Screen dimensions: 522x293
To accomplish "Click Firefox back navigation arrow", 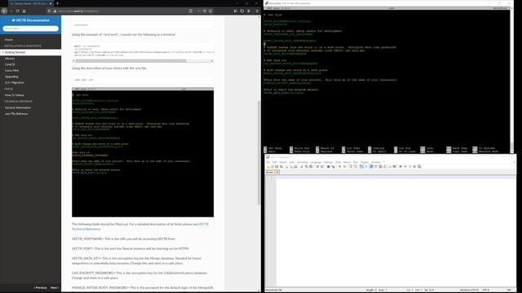I will coord(4,11).
